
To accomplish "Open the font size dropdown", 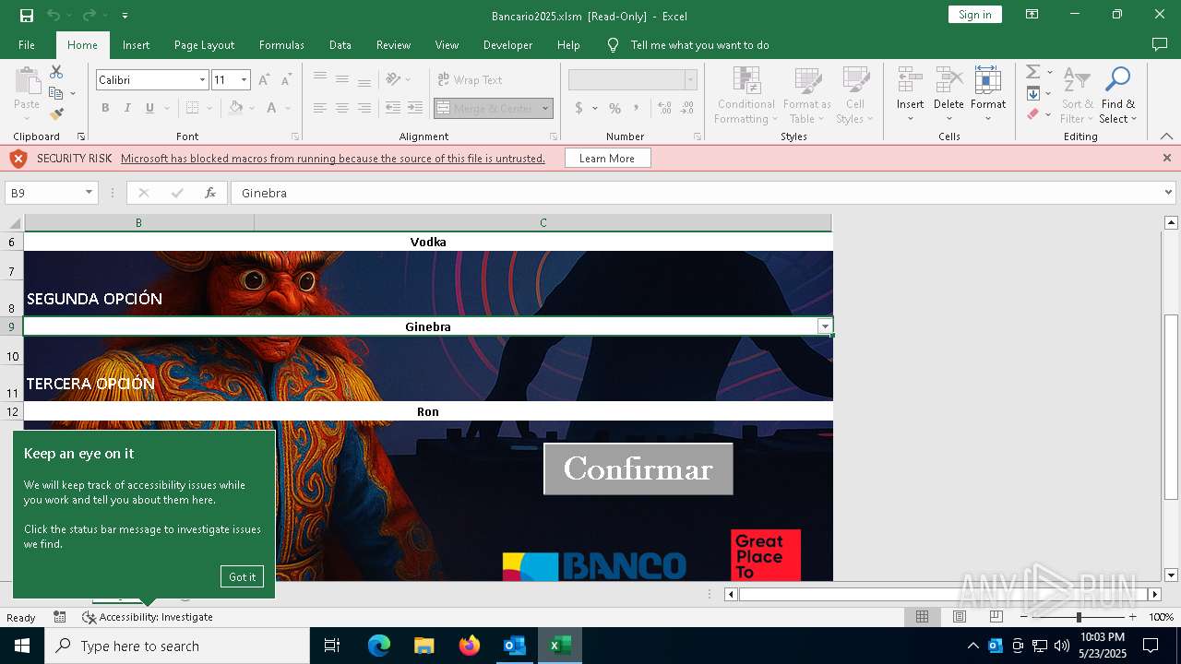I will (x=244, y=80).
